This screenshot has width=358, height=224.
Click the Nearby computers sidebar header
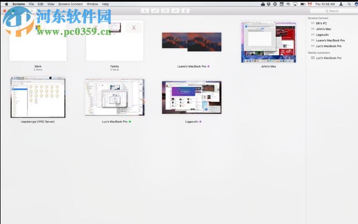pyautogui.click(x=319, y=53)
